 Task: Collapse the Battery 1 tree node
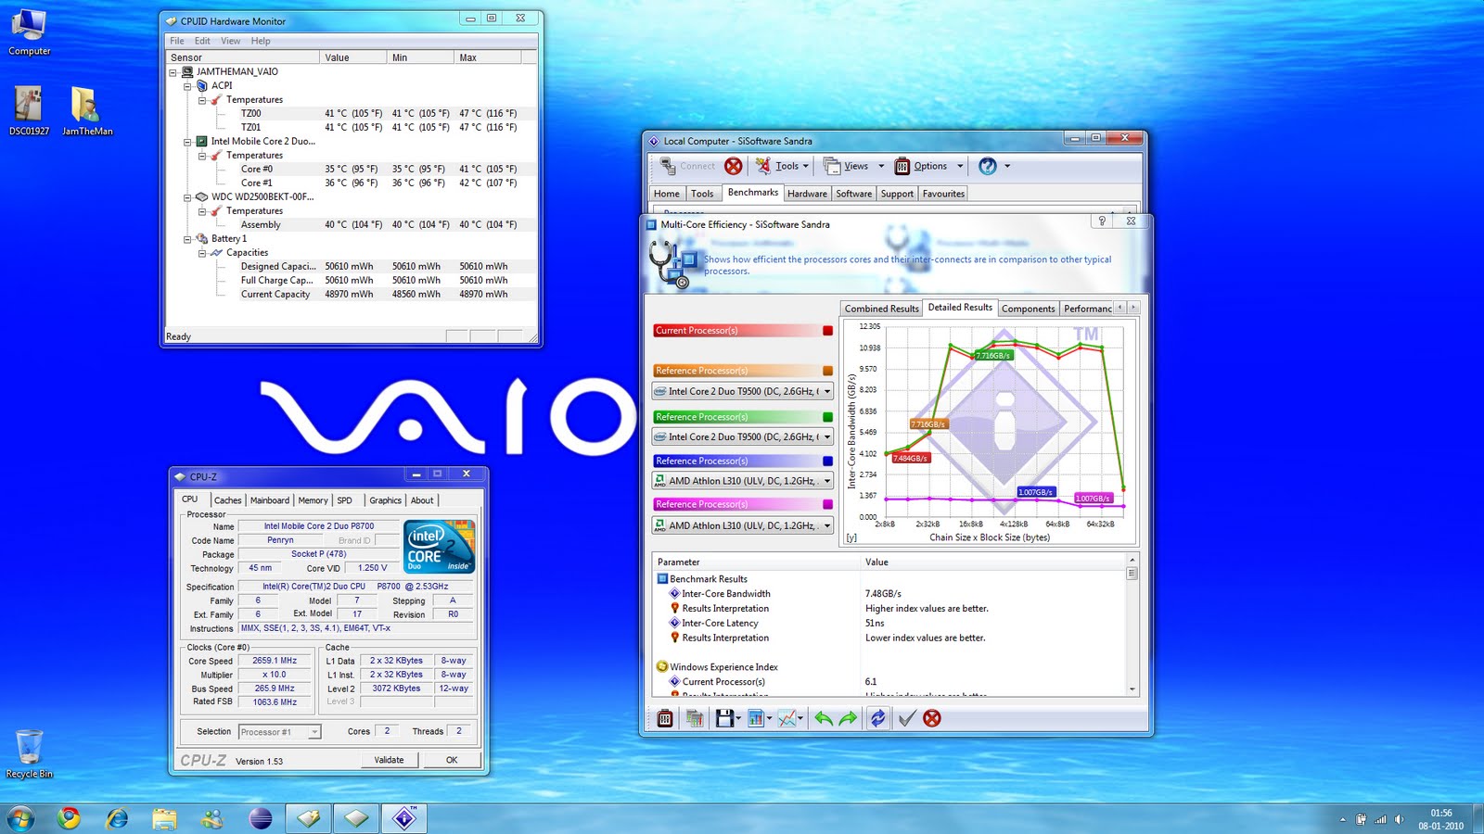coord(187,238)
